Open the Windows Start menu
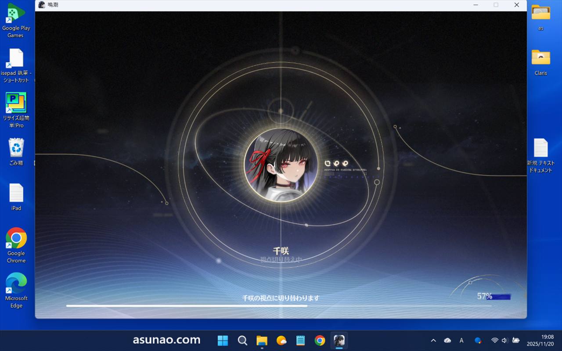This screenshot has width=562, height=351. [223, 340]
